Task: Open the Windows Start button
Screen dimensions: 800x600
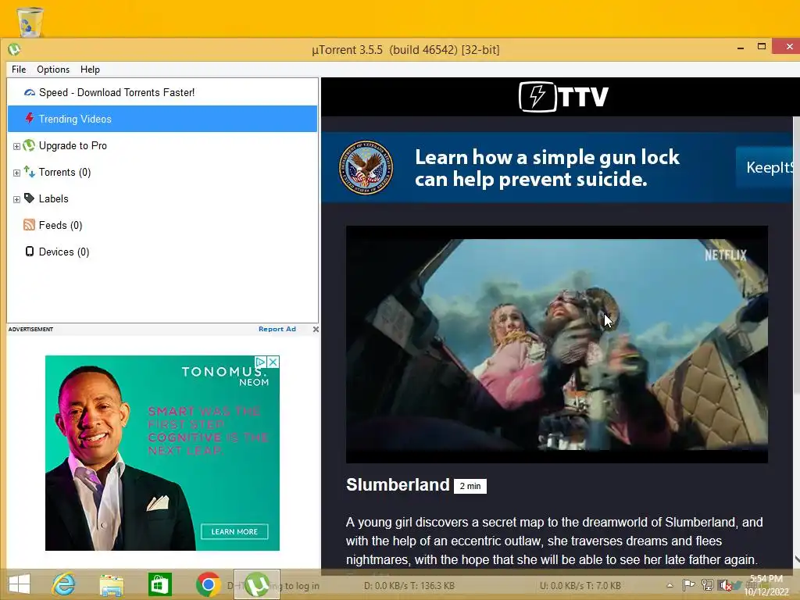Action: [x=20, y=584]
